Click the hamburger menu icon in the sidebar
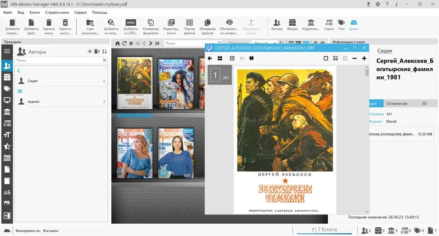This screenshot has height=236, width=439. 7,51
